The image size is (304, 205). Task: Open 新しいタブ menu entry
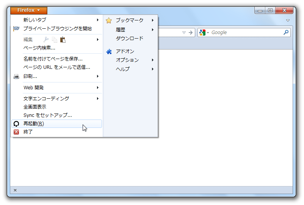coord(56,20)
